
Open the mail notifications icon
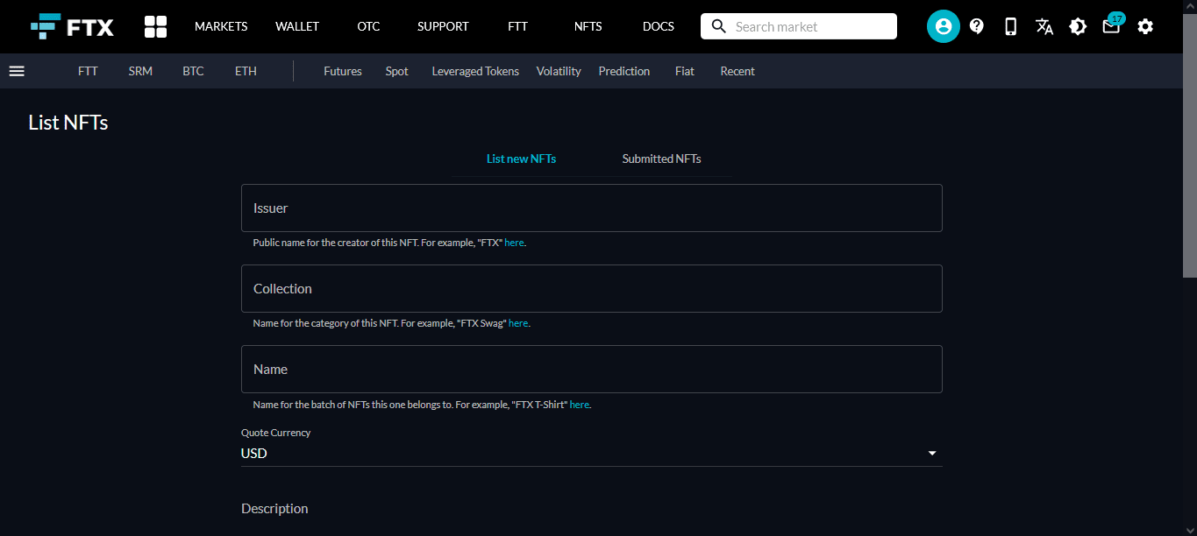[x=1112, y=25]
